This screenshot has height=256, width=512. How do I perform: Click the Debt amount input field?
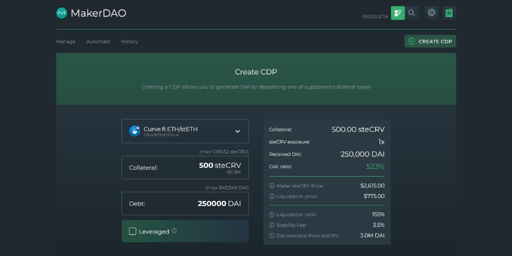[185, 203]
